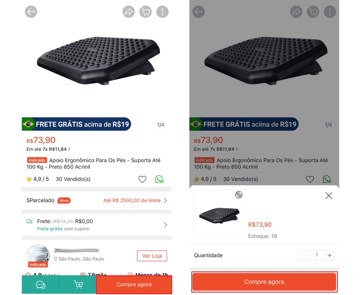Image resolution: width=361 pixels, height=295 pixels.
Task: Expand the Frete shipping details
Action: [x=165, y=224]
